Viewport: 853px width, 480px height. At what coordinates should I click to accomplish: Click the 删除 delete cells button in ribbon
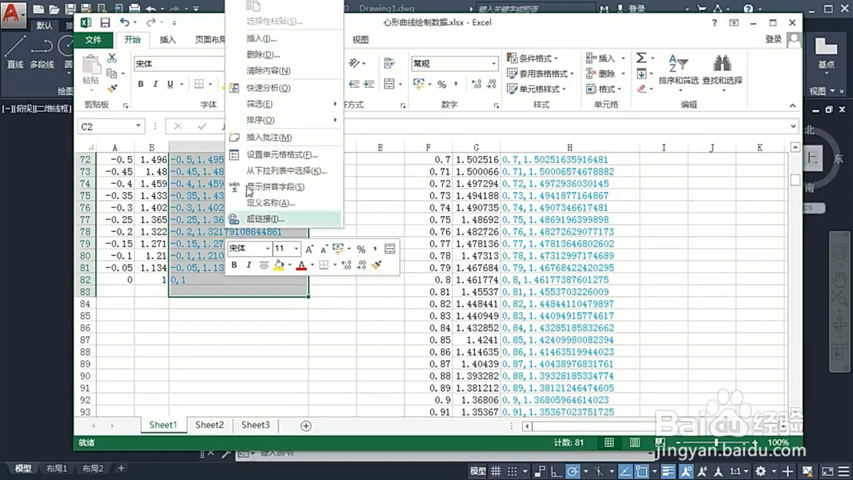click(x=601, y=74)
